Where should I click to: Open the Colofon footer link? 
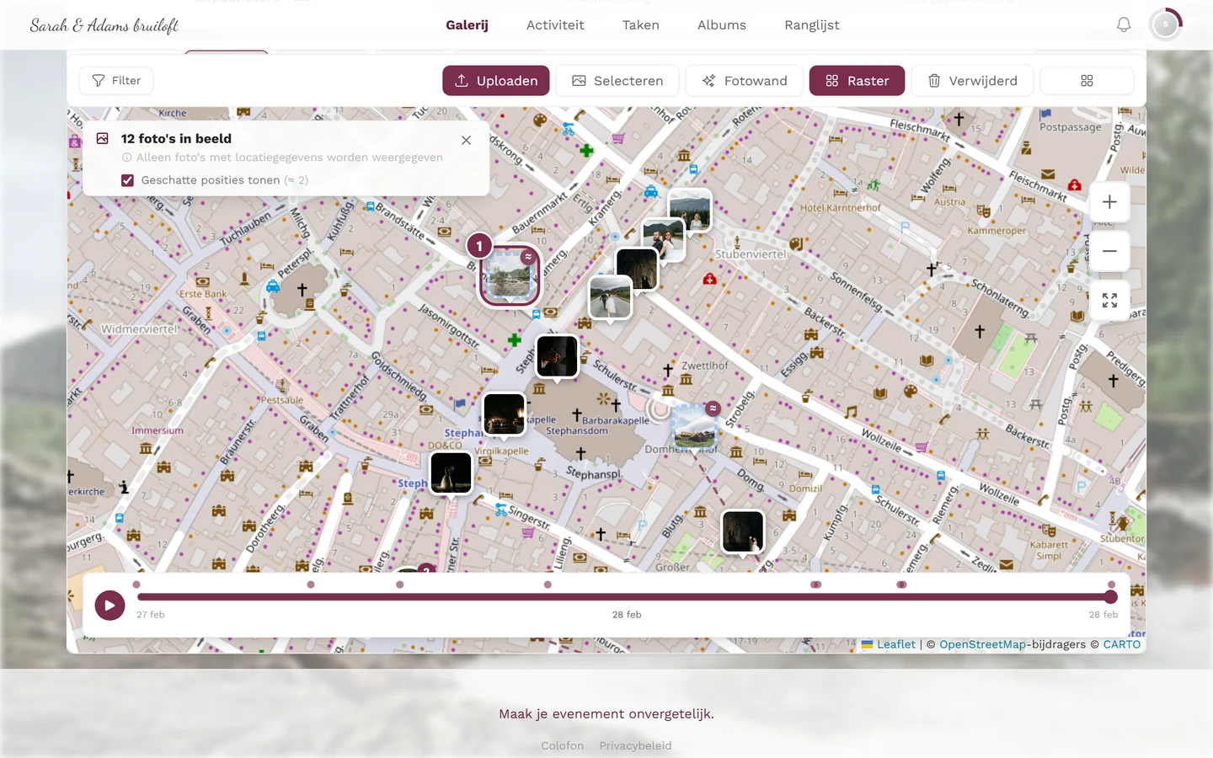click(x=563, y=745)
